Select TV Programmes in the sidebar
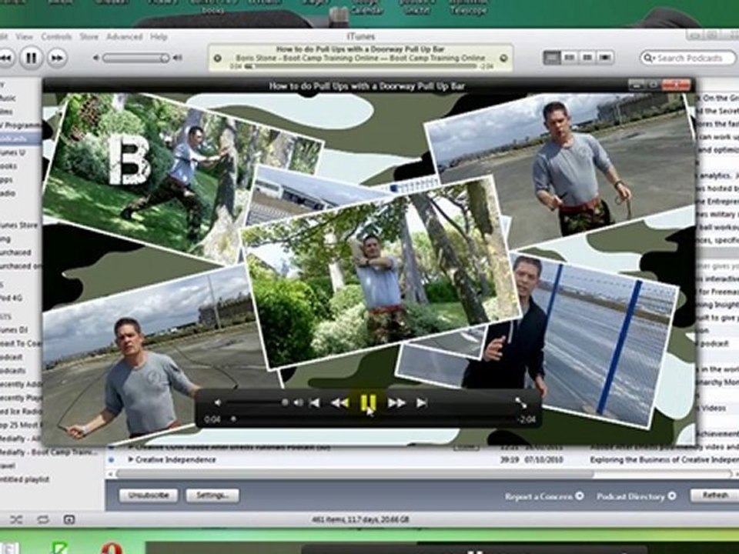739x554 pixels. point(21,125)
